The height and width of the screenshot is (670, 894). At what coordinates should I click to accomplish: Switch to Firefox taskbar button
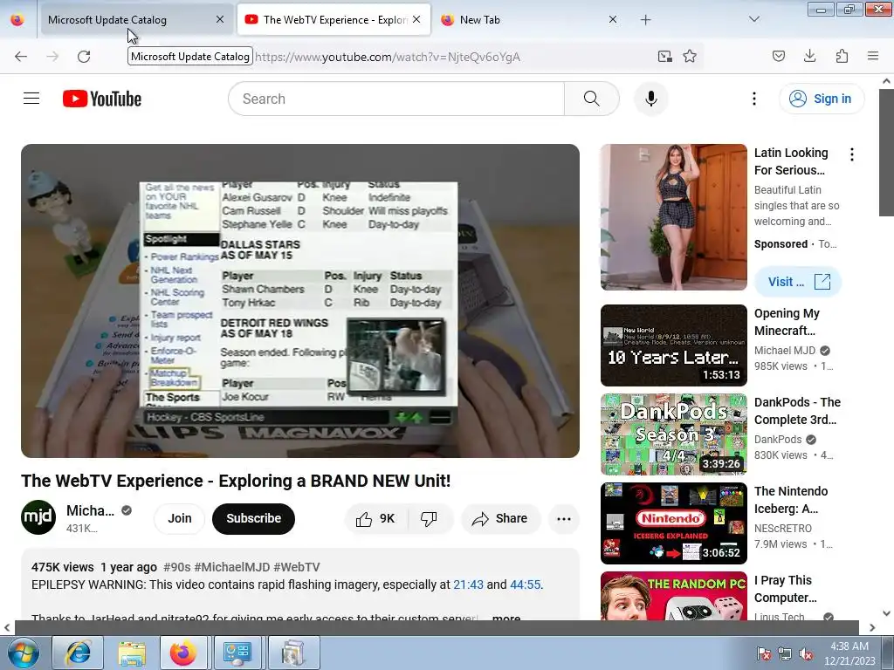[183, 653]
